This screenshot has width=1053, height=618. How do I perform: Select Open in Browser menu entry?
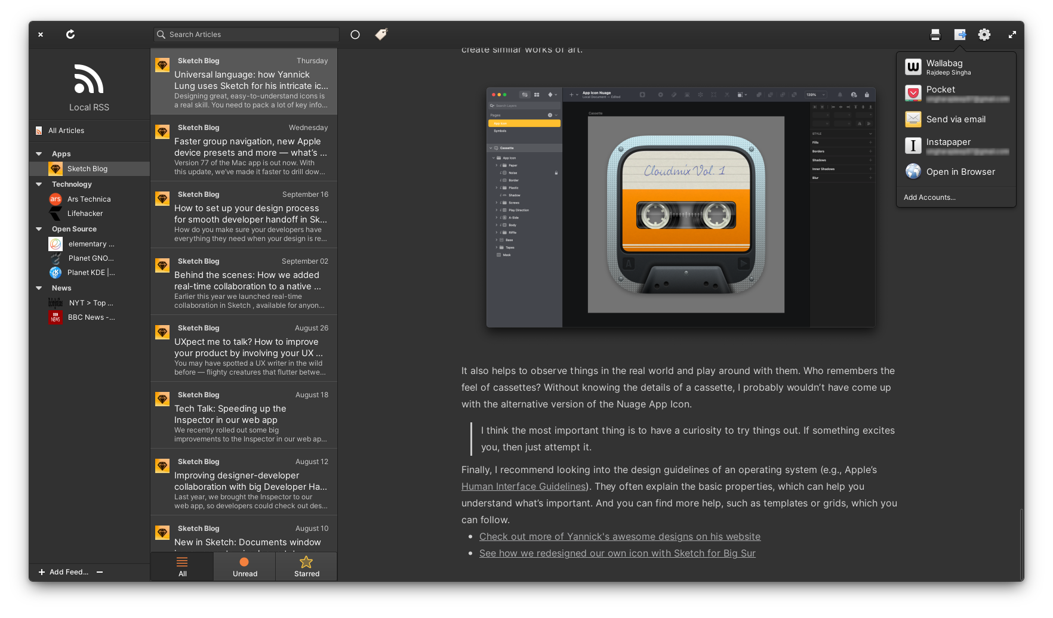pos(956,172)
